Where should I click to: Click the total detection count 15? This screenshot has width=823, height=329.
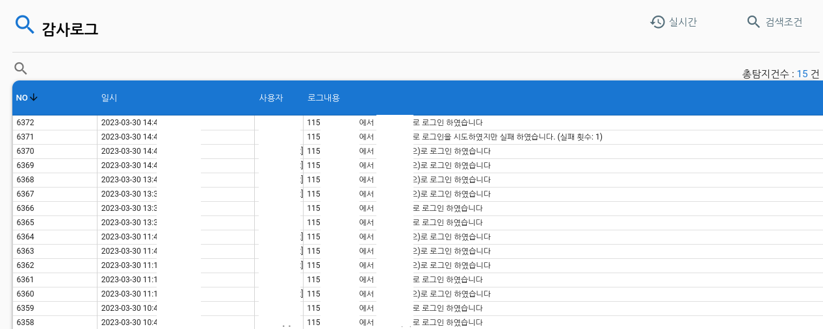pos(802,74)
